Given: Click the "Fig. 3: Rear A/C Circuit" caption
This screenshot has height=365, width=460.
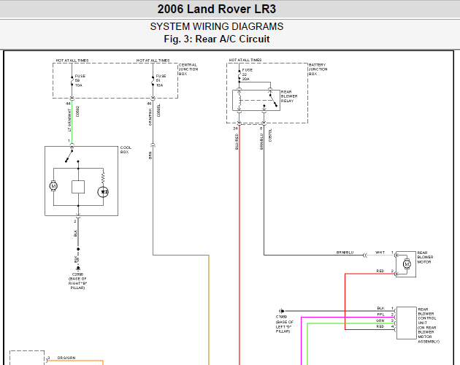Looking at the screenshot, I should [217, 39].
